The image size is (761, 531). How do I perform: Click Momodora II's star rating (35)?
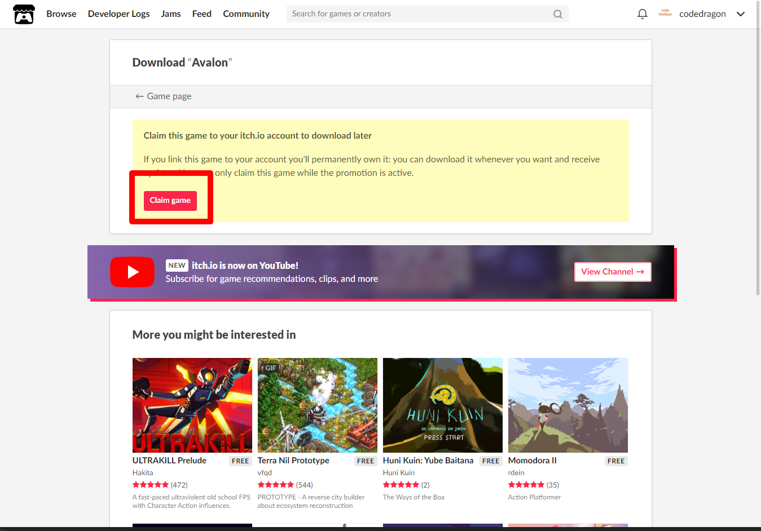click(534, 485)
